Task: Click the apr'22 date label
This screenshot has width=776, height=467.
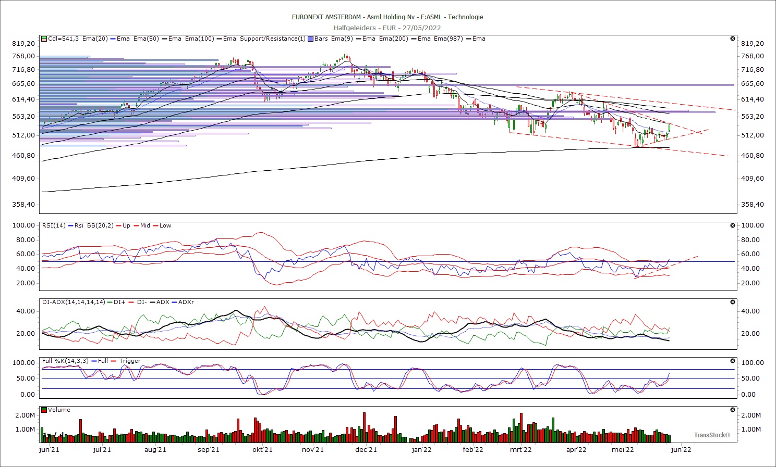Action: [576, 449]
